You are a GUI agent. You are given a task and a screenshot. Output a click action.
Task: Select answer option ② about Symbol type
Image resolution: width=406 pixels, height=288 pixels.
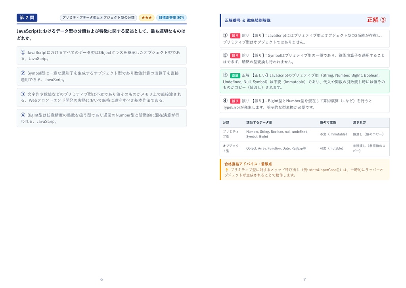click(x=101, y=76)
